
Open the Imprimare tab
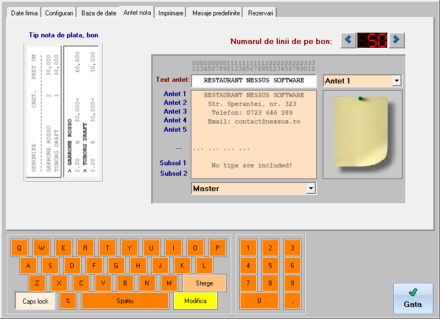click(x=170, y=13)
